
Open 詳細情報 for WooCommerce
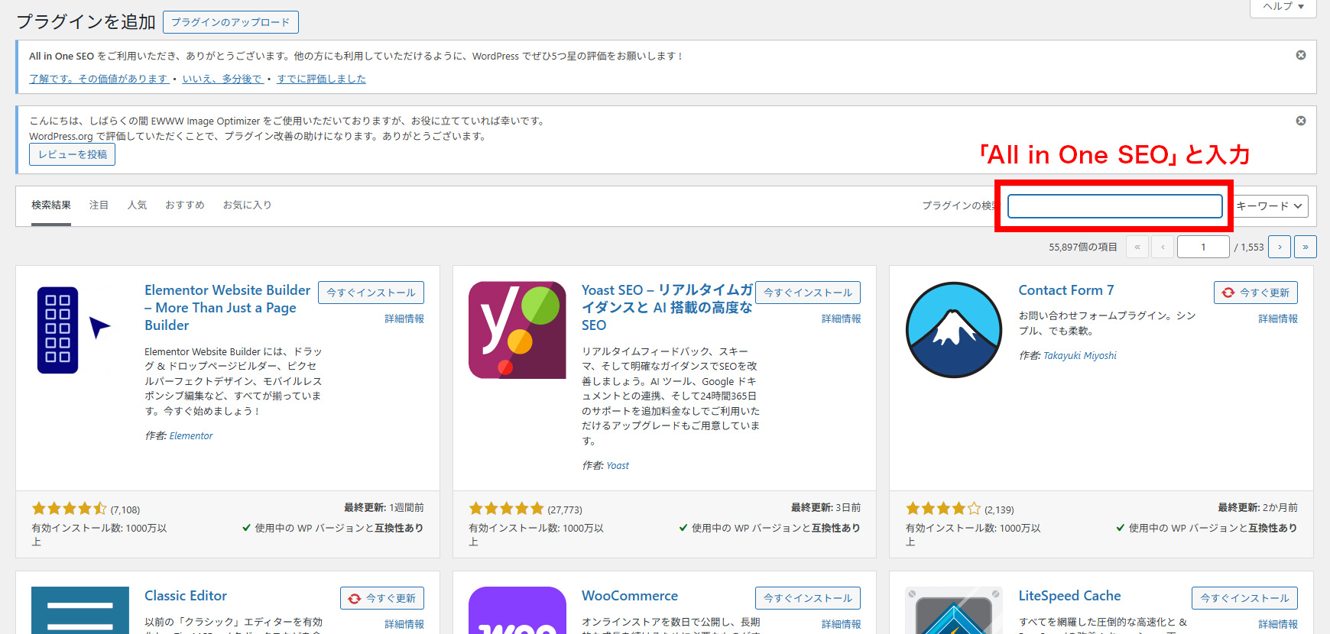(x=841, y=624)
